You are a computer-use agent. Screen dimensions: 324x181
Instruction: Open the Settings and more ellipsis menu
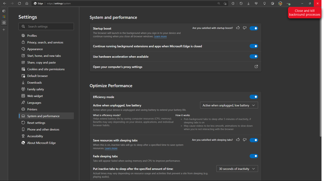288,3
